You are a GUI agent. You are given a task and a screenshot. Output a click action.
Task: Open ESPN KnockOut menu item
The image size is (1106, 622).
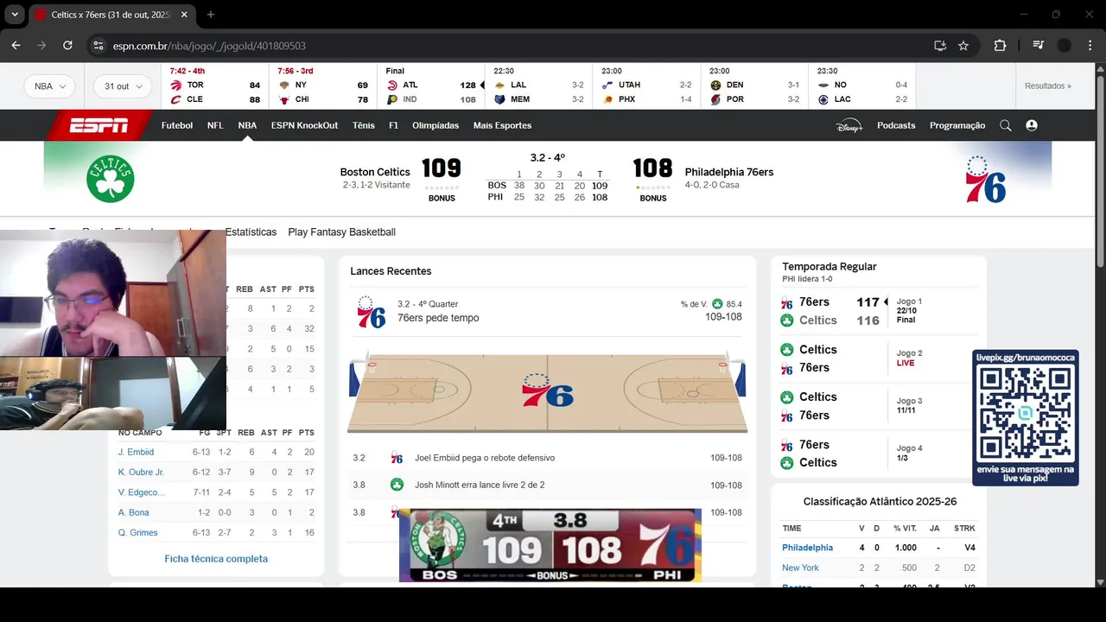coord(304,125)
